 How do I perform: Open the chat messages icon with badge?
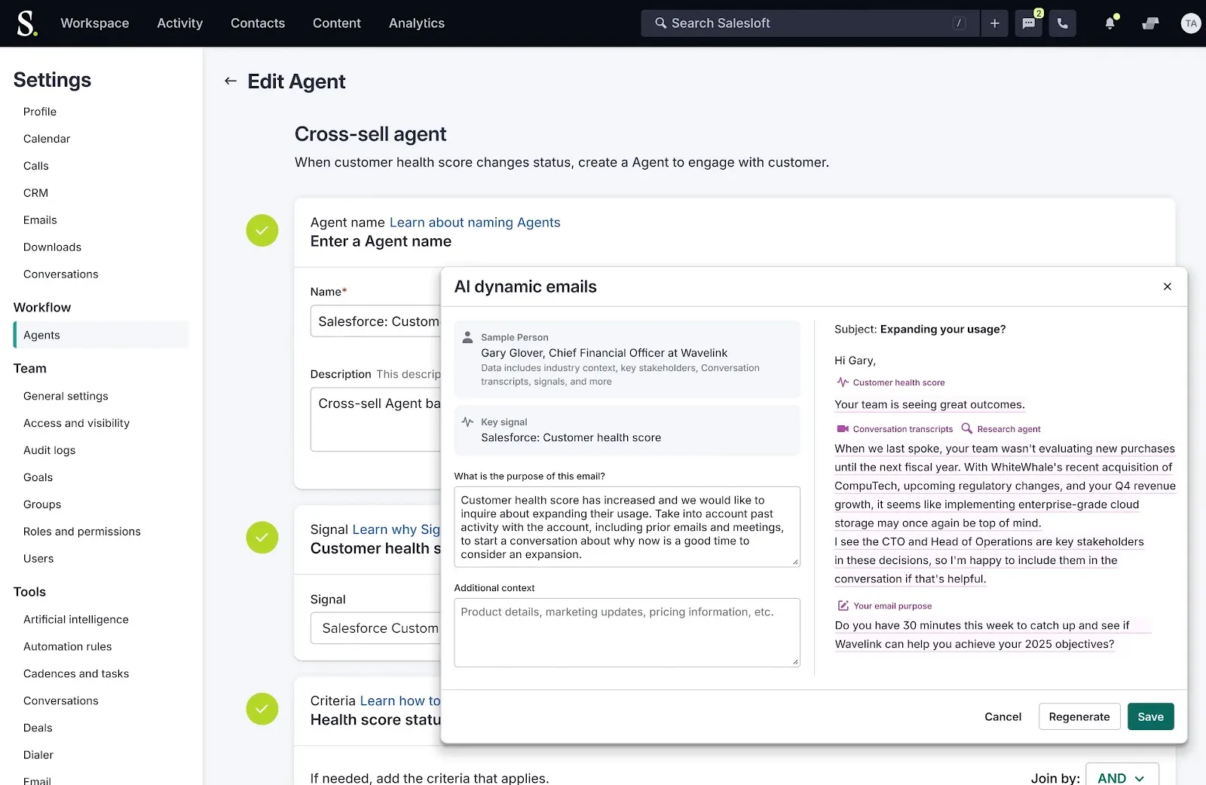pyautogui.click(x=1029, y=23)
